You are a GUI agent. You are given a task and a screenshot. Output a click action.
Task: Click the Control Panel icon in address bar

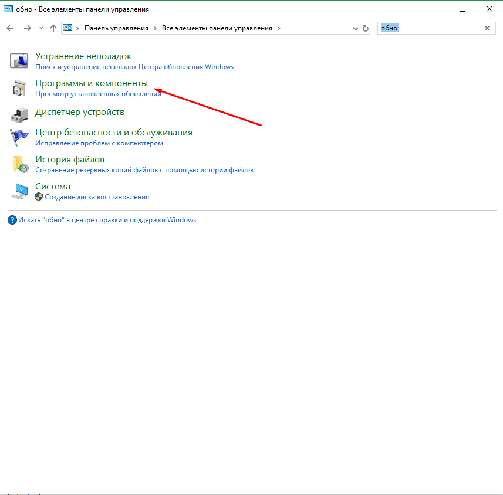tap(67, 28)
